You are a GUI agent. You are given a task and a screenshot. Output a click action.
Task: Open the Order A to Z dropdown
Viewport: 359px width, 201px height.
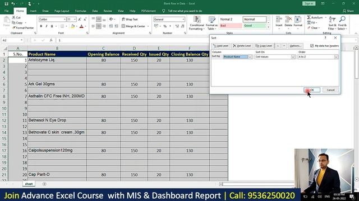(336, 57)
